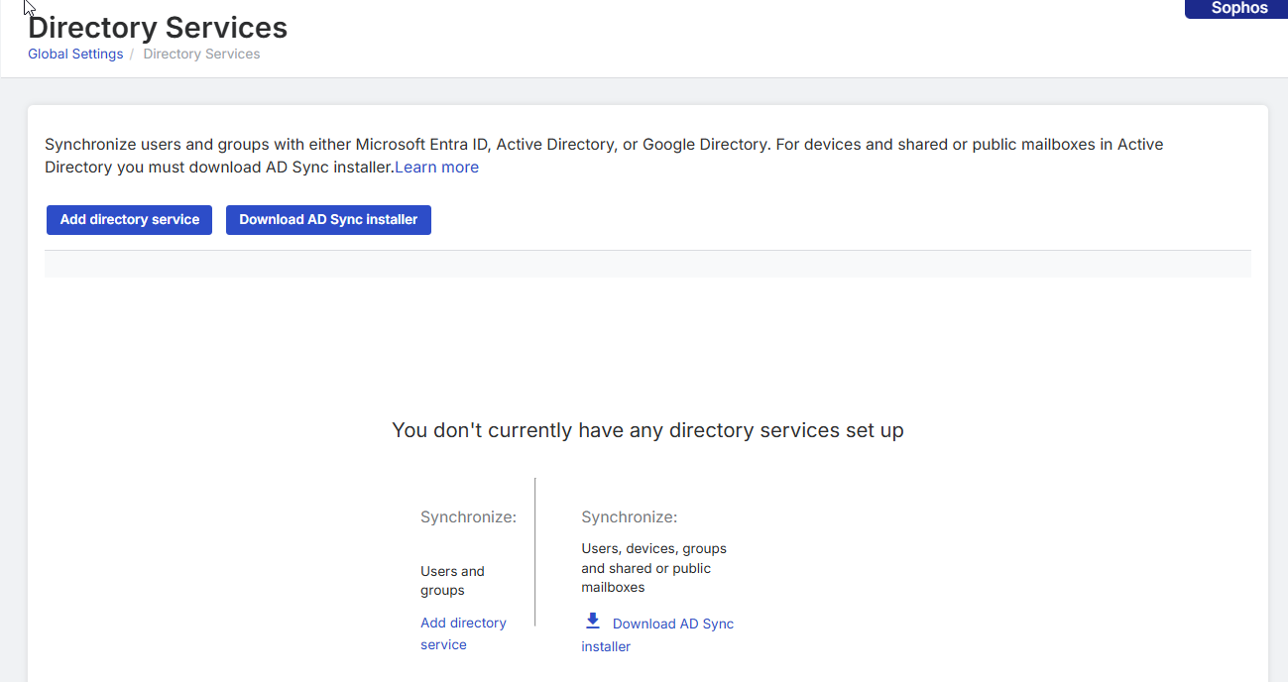Click the Add directory service link below

(x=463, y=633)
